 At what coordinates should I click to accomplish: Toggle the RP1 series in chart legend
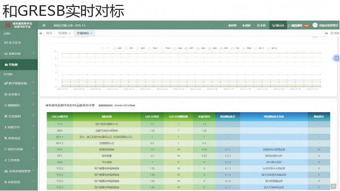point(129,48)
